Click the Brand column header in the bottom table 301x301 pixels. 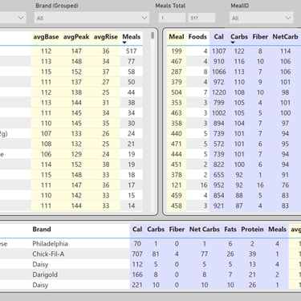[x=42, y=230]
